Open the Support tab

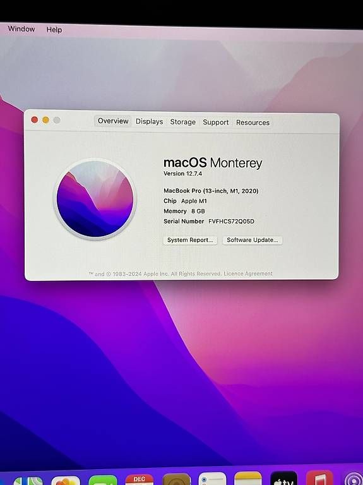[215, 122]
